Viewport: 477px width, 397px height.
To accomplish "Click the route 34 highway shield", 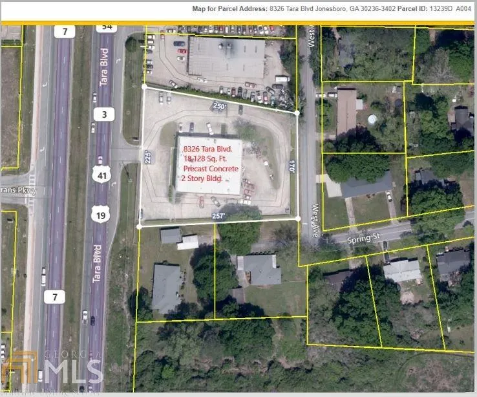I will (x=106, y=28).
